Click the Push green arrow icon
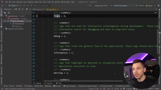This screenshot has width=161, height=90. coord(24,5)
